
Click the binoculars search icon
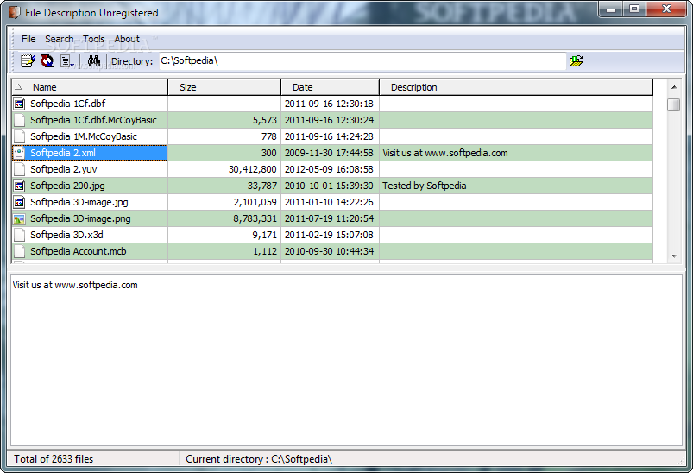point(94,60)
